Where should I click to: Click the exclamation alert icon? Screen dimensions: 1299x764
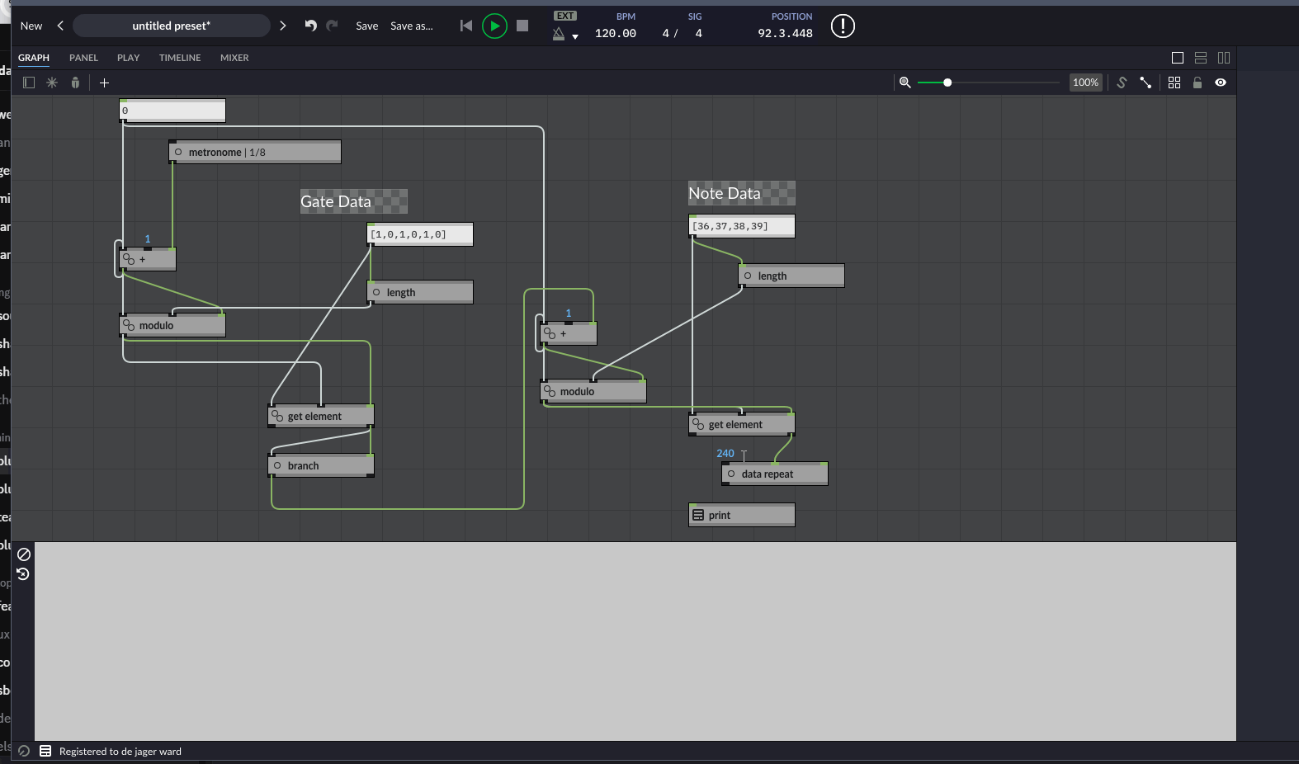(x=842, y=26)
